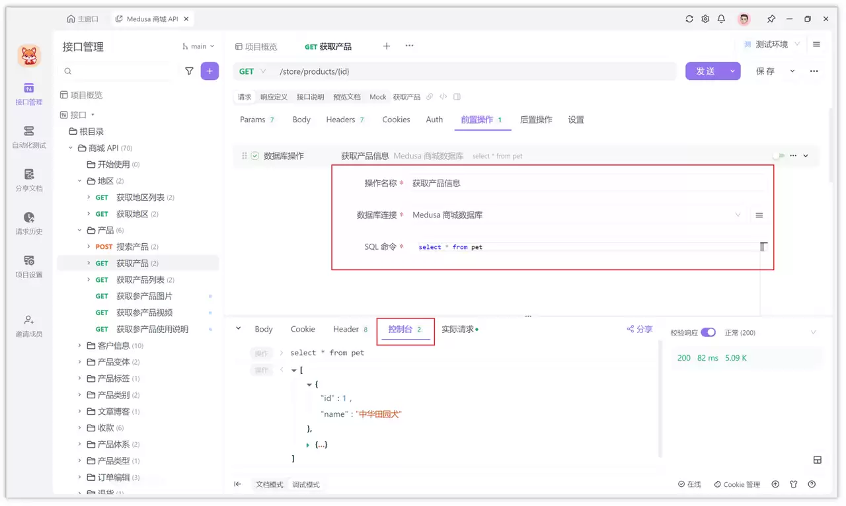The image size is (846, 506).
Task: Switch to Headers tab
Action: (x=346, y=120)
